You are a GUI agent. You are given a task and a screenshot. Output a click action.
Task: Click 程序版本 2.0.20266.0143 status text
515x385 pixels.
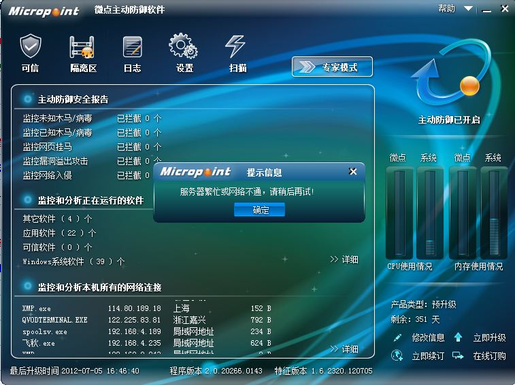(216, 371)
